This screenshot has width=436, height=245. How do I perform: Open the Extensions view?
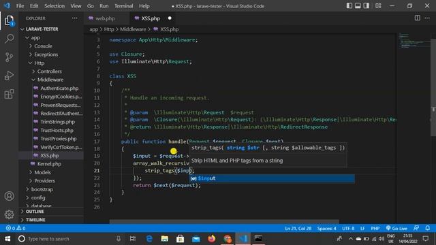9,94
